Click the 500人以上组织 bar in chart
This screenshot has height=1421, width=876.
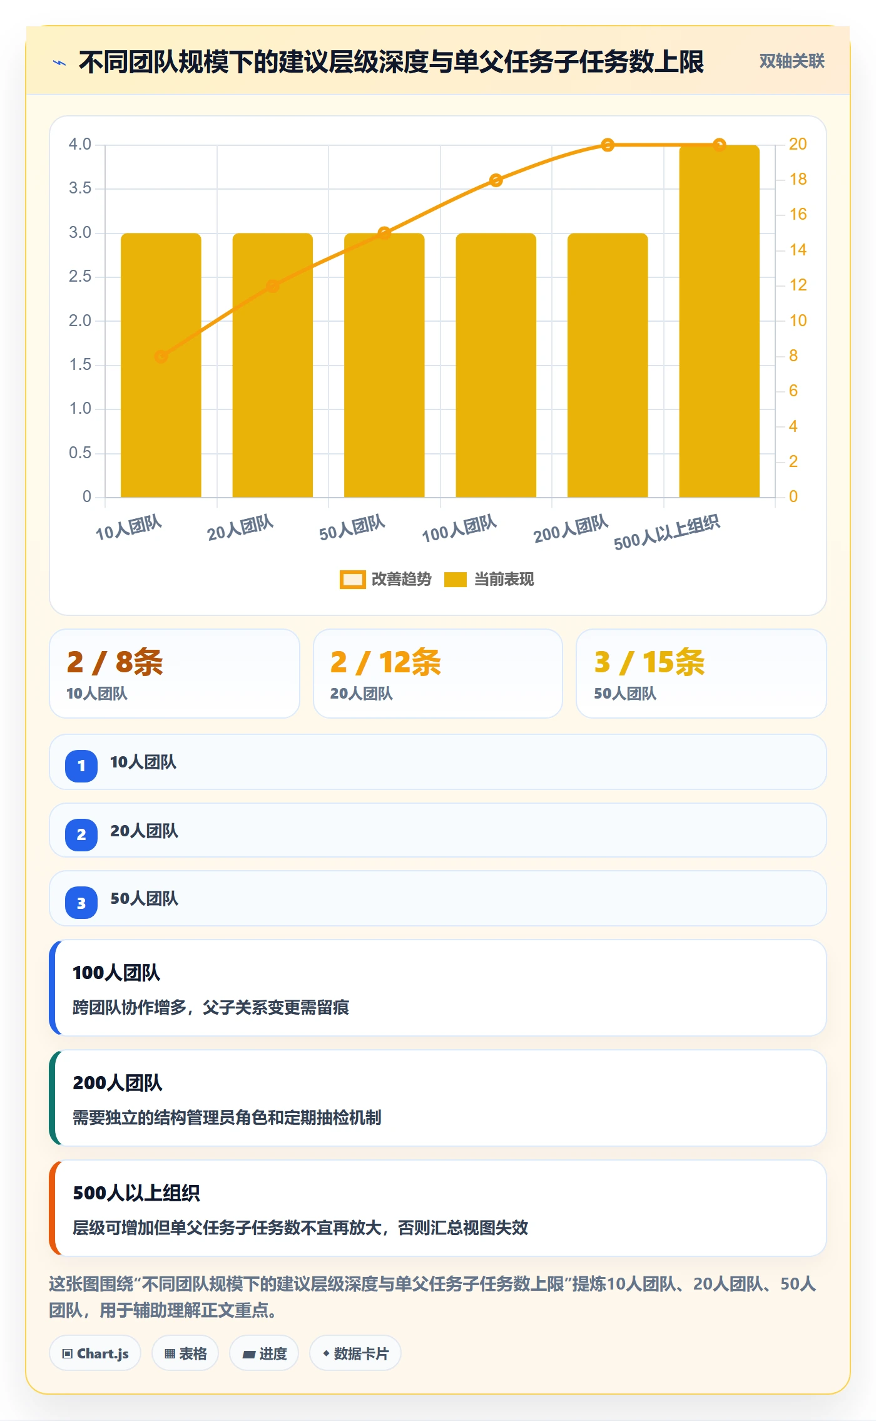(x=720, y=321)
